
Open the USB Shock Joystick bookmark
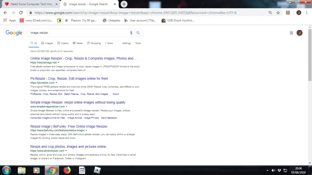point(178,21)
